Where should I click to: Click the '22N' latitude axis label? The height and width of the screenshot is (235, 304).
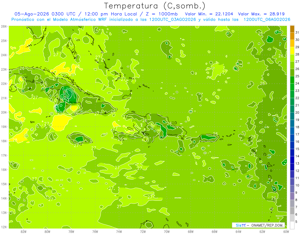tap(4, 84)
